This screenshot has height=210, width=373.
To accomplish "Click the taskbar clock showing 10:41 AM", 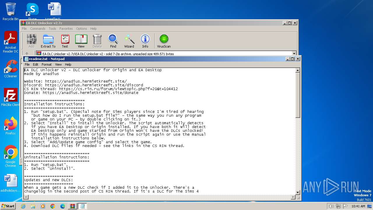I will click(x=358, y=206).
